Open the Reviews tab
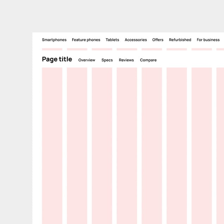This screenshot has height=224, width=224. click(126, 60)
